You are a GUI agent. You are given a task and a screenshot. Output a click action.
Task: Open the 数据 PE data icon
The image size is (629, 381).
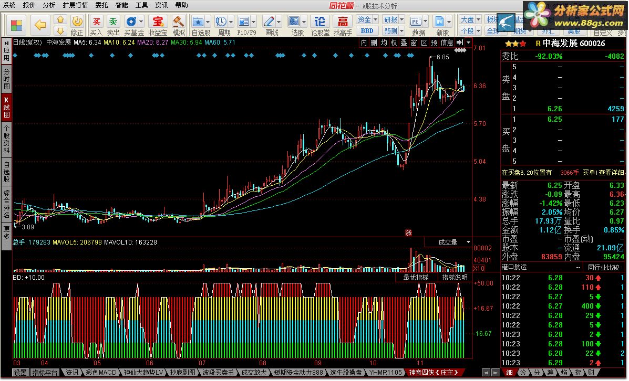(416, 22)
